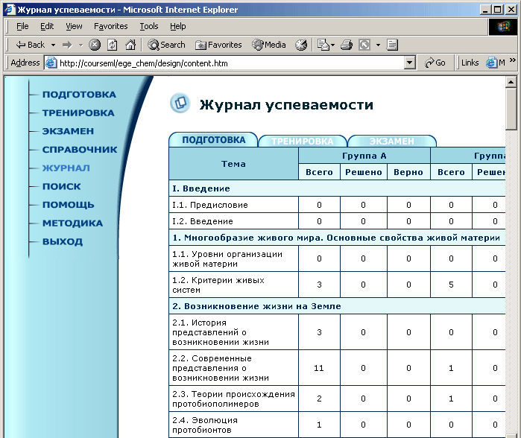Viewport: 521px width, 438px height.
Task: Open the History clock icon
Action: pos(301,45)
